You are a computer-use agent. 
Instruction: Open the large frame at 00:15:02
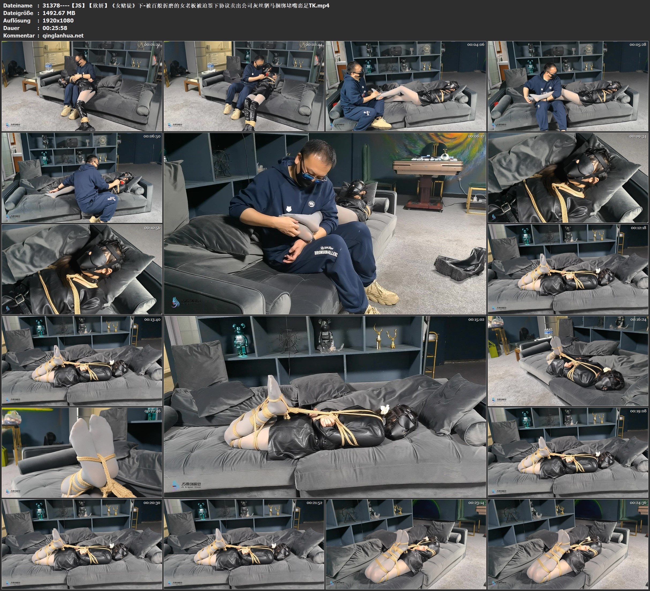click(x=325, y=406)
